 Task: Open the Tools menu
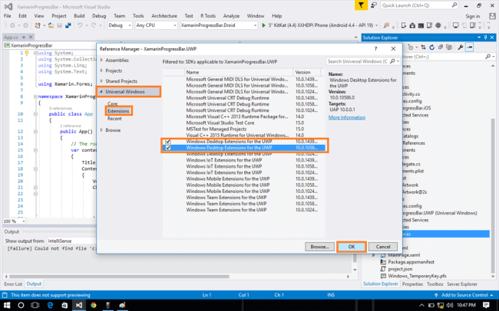(138, 16)
